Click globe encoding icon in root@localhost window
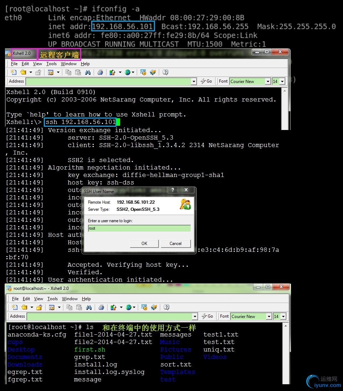 pos(129,307)
